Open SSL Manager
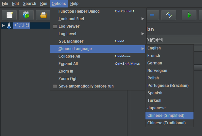 tap(97, 41)
